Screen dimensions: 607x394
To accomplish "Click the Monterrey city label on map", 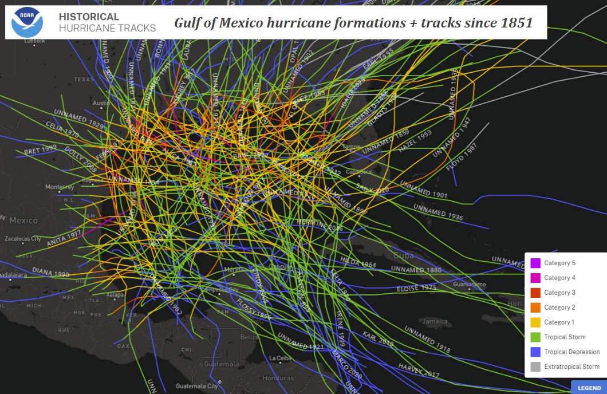I will [60, 187].
